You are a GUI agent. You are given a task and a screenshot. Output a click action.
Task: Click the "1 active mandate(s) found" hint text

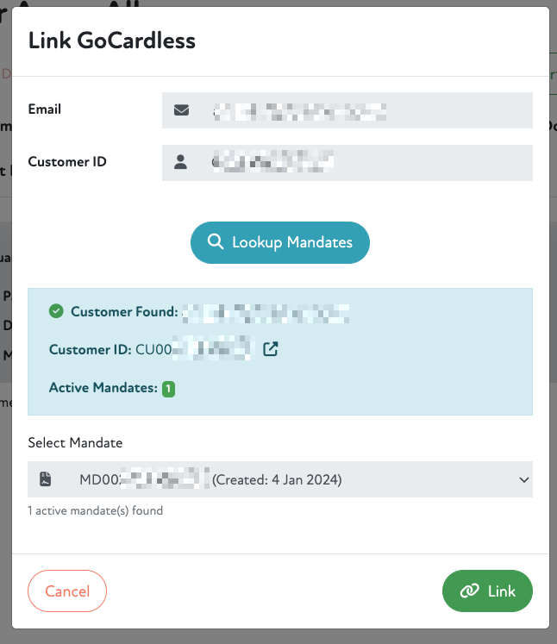coord(95,510)
